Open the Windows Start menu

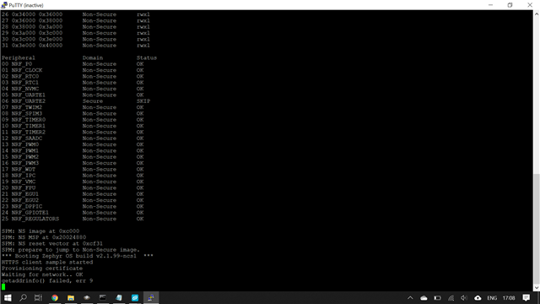pyautogui.click(x=8, y=298)
